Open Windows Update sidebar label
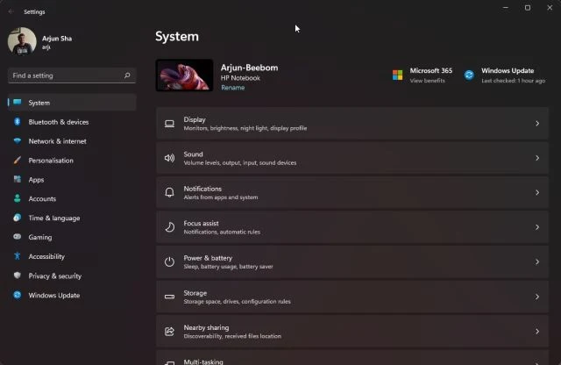Viewport: 561px width, 365px height. click(54, 296)
